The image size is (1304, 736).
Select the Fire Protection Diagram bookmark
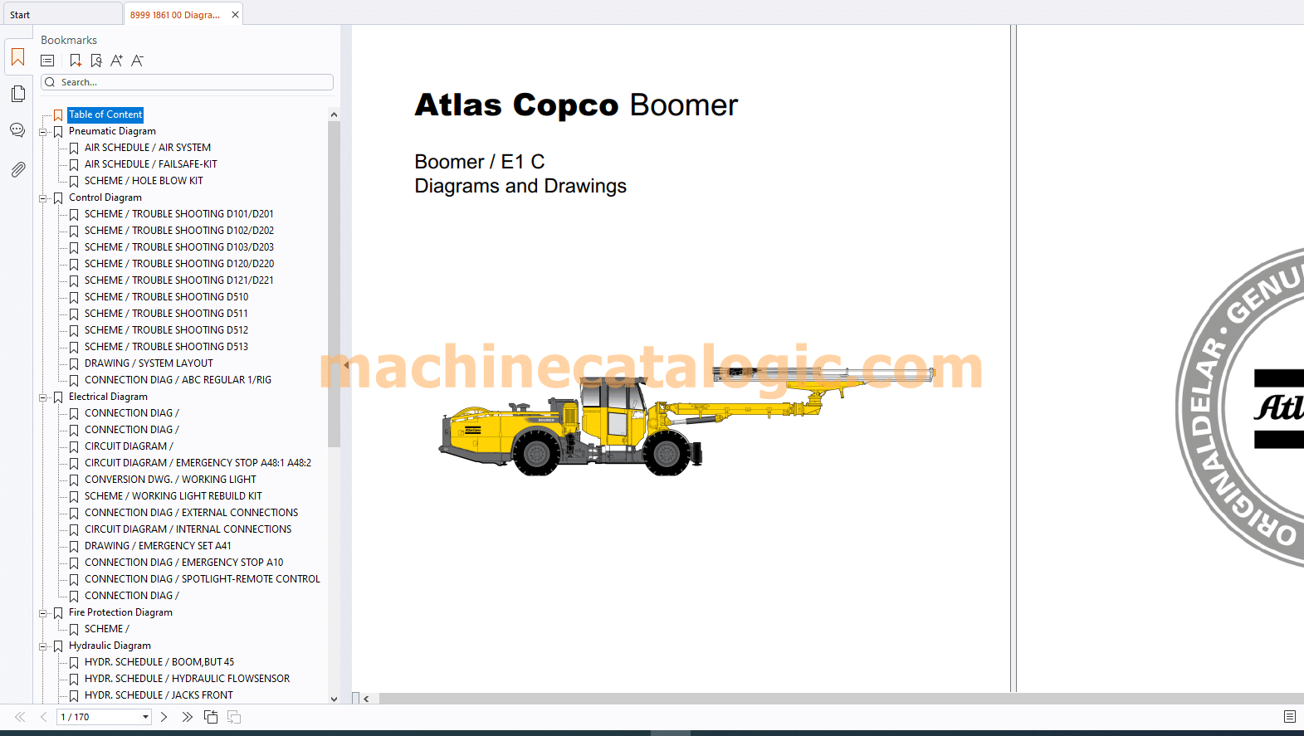[120, 612]
